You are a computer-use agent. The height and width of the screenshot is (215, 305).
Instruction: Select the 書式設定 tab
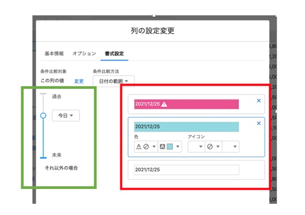click(x=114, y=53)
